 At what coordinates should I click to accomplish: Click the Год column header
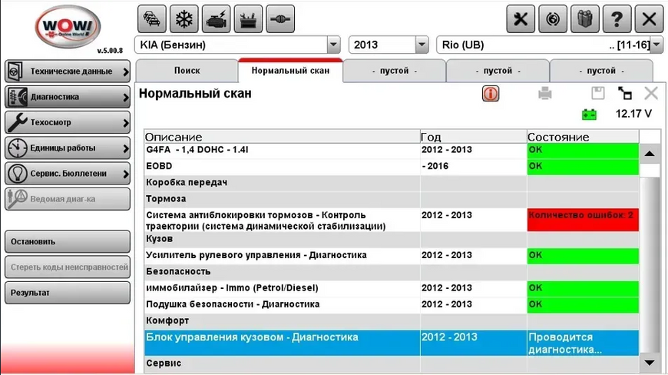(473, 137)
